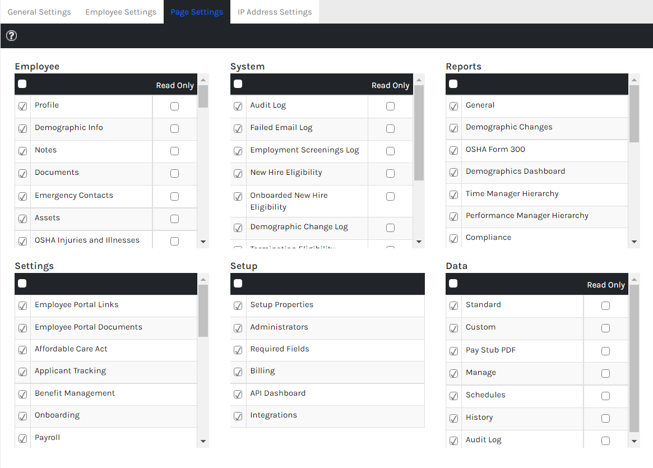Uncheck Employment Screenings Log checkbox

[238, 151]
